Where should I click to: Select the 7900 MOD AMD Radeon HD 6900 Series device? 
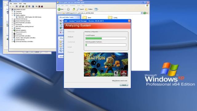(x=30, y=17)
